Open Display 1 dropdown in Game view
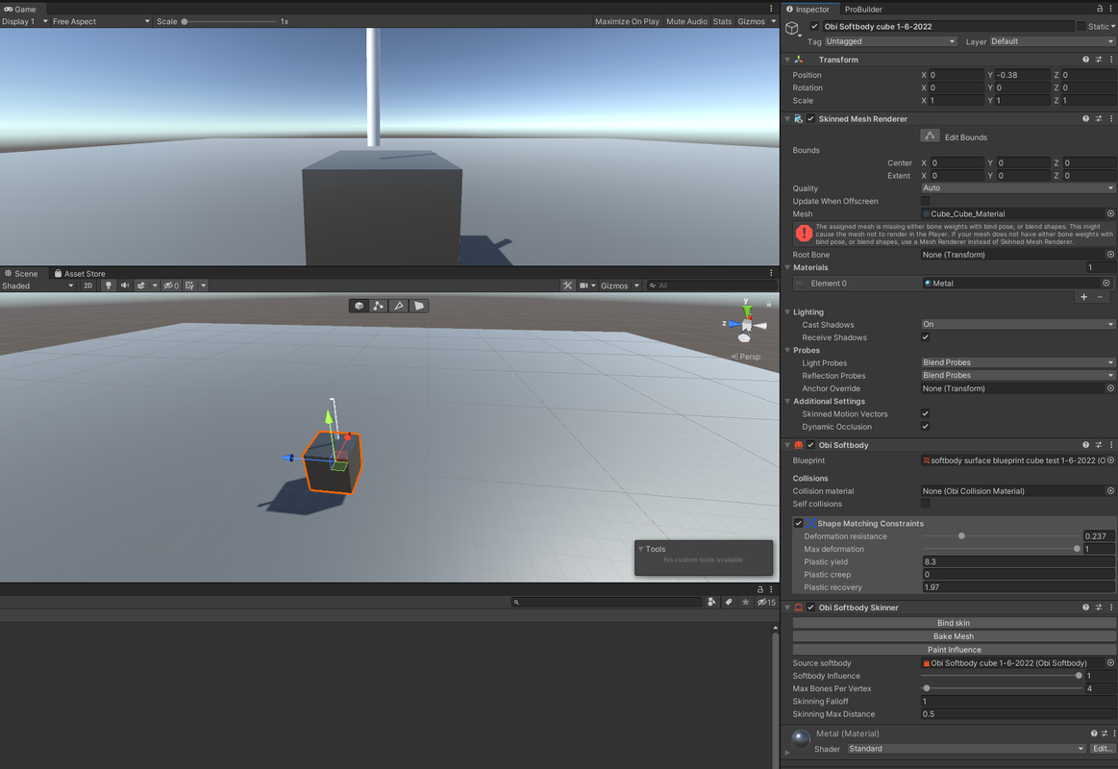Image resolution: width=1118 pixels, height=769 pixels. click(x=25, y=21)
